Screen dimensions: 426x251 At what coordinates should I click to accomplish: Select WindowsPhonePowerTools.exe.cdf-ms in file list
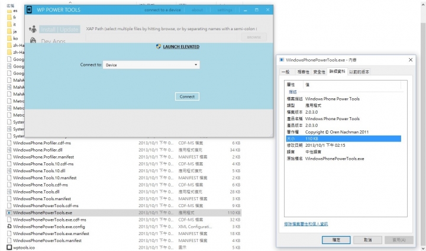point(123,220)
